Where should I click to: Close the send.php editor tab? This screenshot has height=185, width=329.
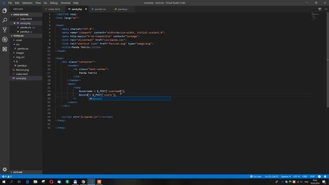point(86,9)
